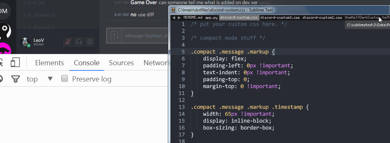
Task: Open the discord-custom3.css tab
Action: click(x=280, y=17)
